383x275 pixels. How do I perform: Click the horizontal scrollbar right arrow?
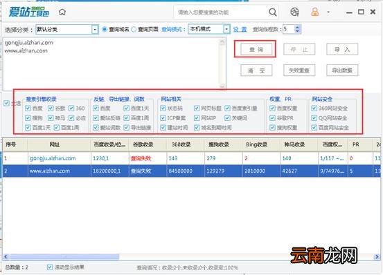(x=377, y=256)
